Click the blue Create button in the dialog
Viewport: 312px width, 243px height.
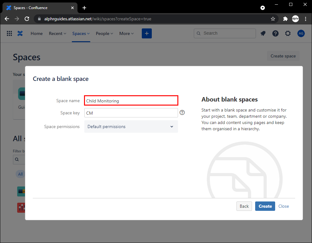(x=265, y=206)
